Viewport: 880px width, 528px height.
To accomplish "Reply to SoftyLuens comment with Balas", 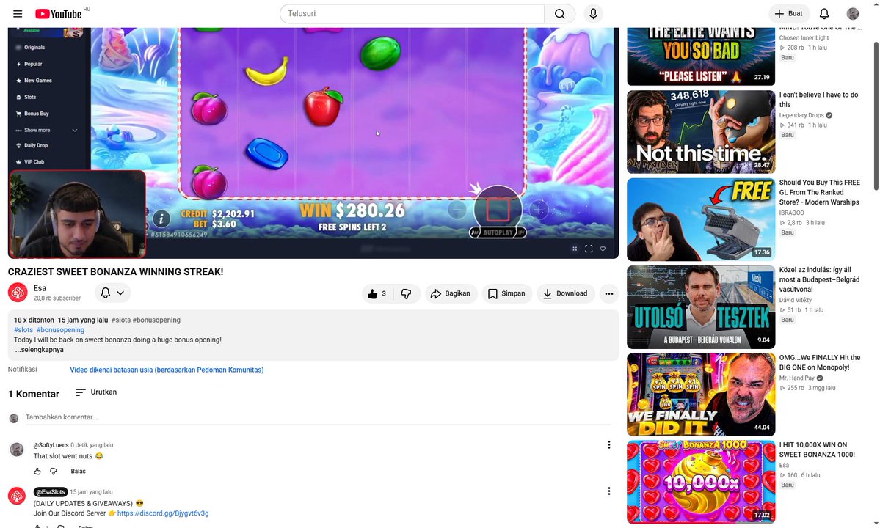I will (78, 472).
